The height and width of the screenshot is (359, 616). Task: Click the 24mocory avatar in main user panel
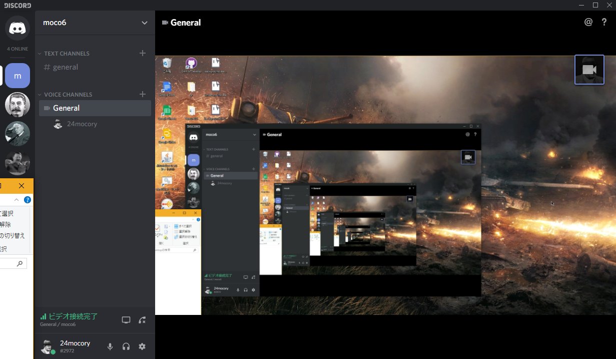point(48,346)
